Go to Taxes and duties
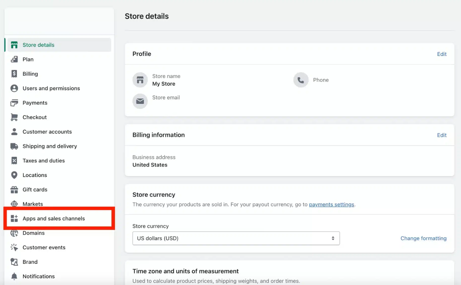This screenshot has width=461, height=285. coord(59,161)
